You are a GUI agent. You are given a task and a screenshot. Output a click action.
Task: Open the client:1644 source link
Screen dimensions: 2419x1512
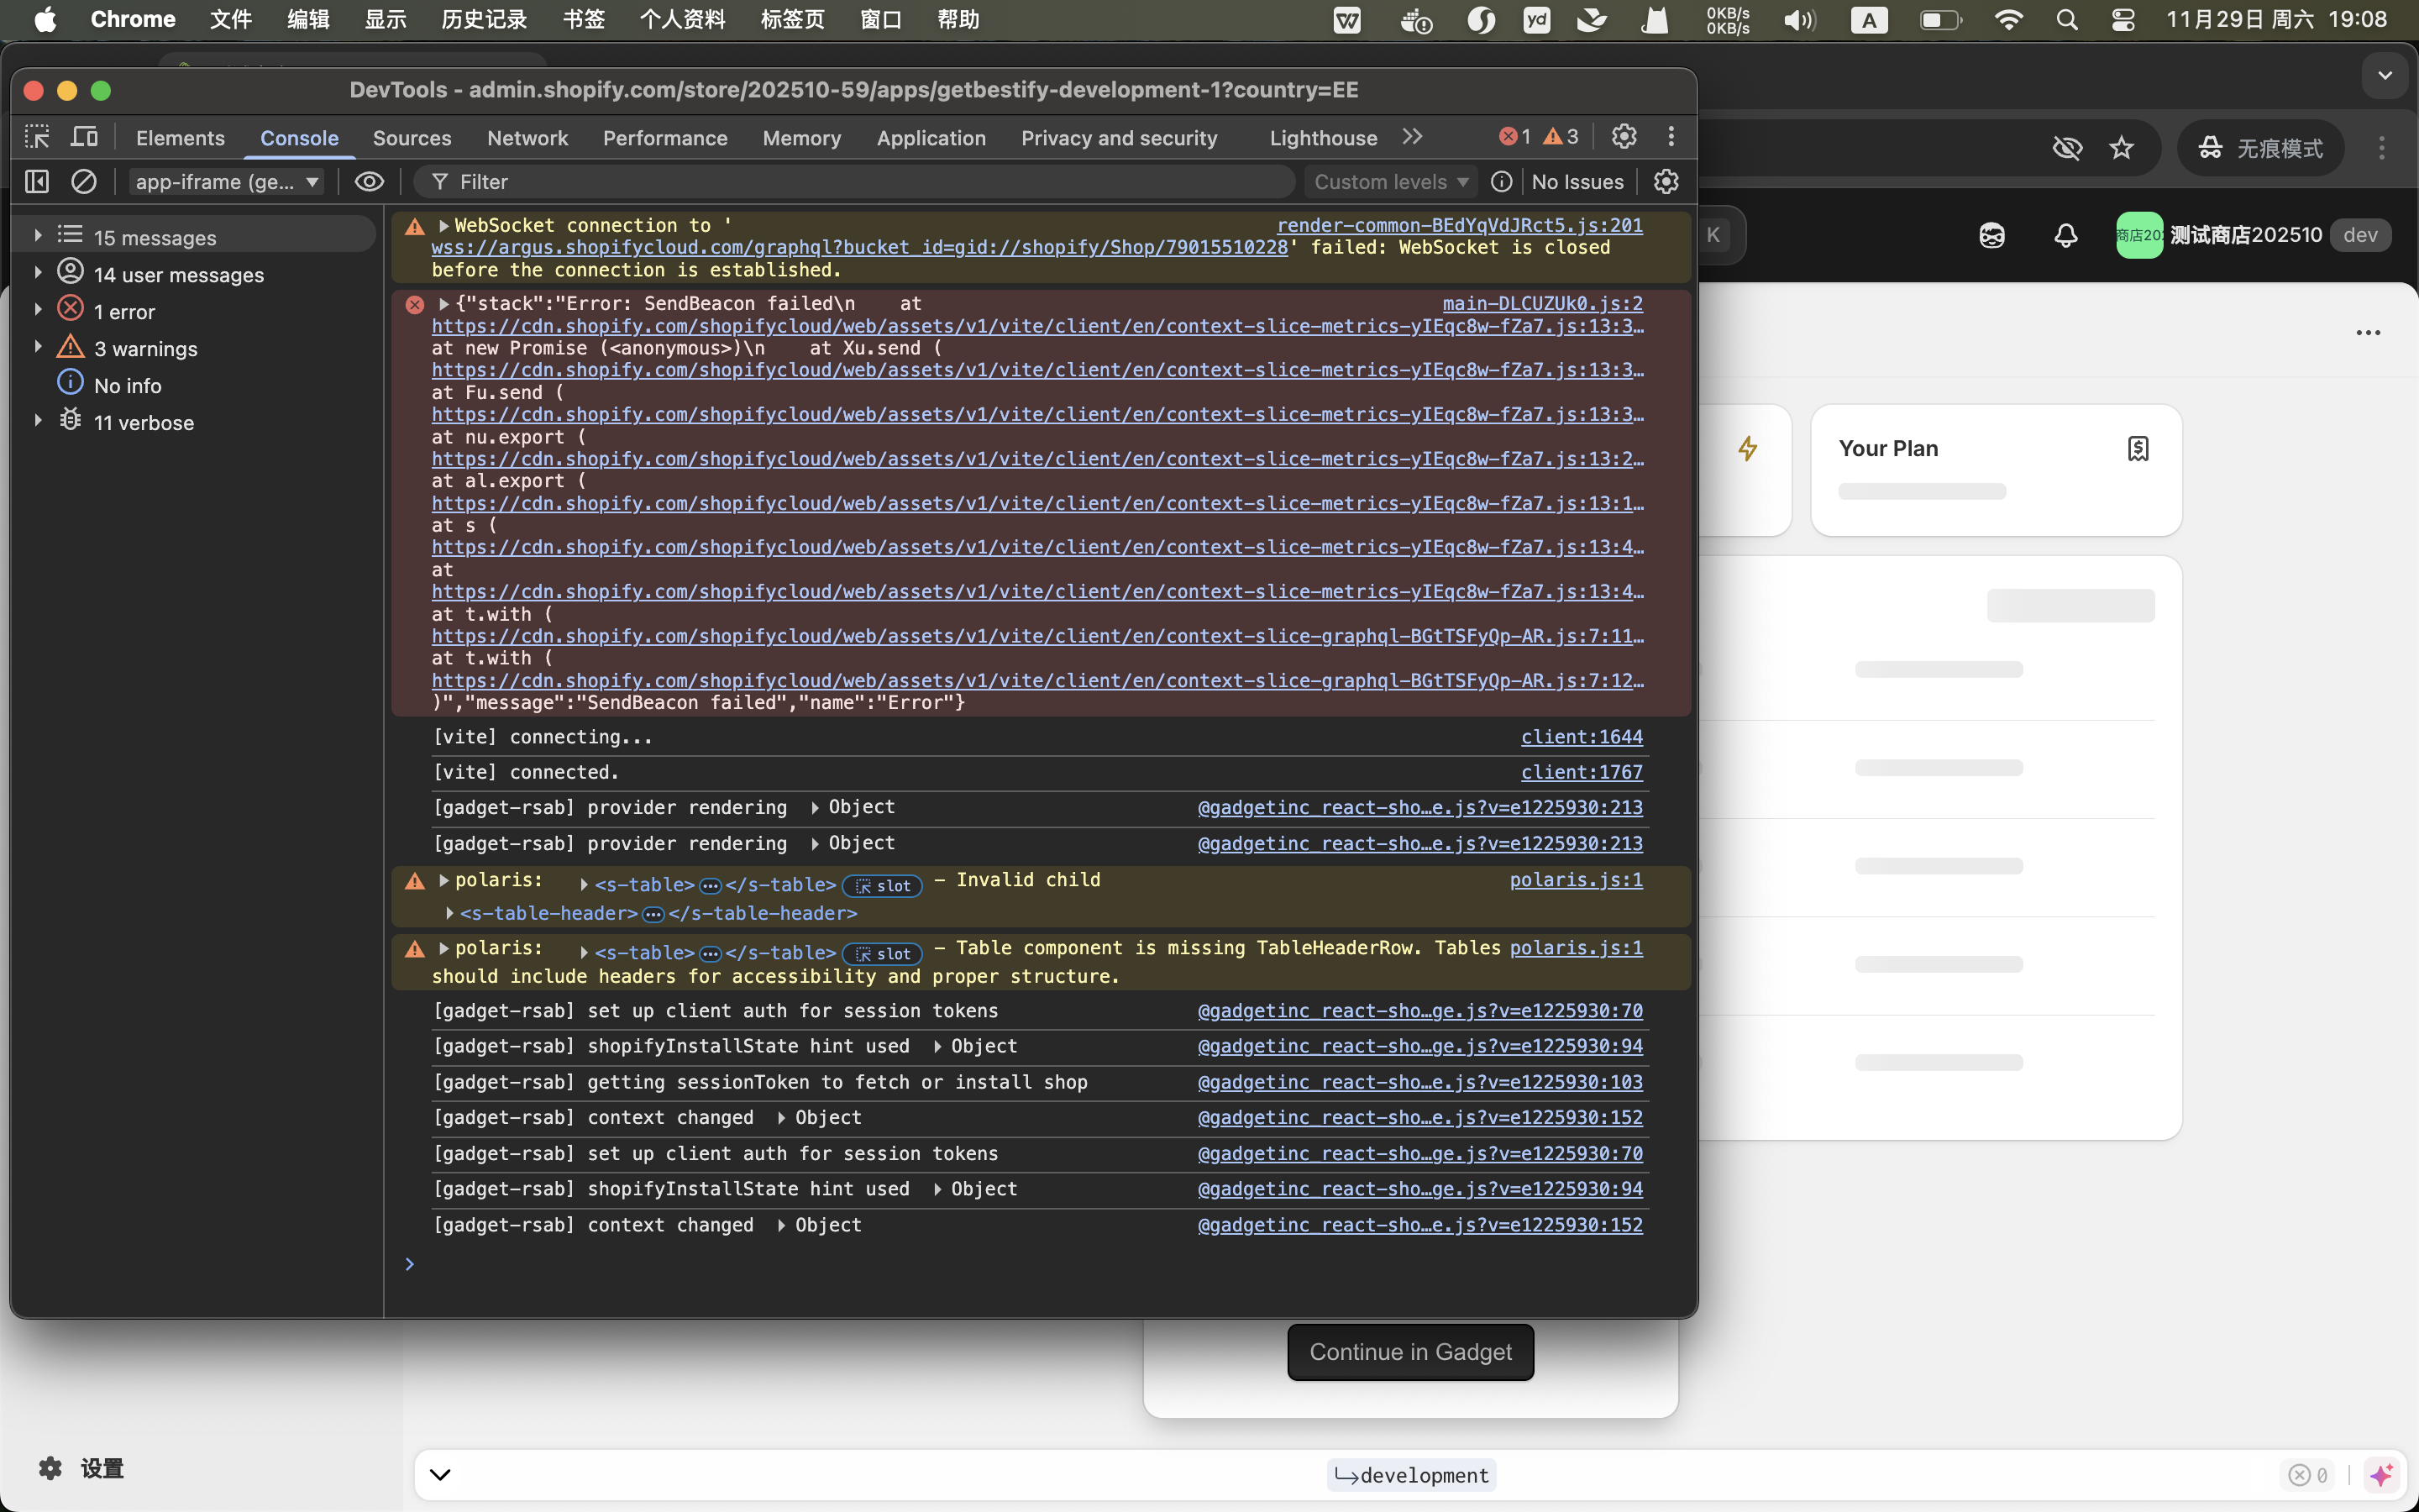(x=1582, y=737)
